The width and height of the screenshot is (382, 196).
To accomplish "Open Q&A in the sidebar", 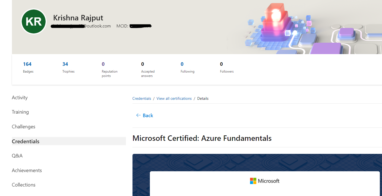I will pos(17,156).
